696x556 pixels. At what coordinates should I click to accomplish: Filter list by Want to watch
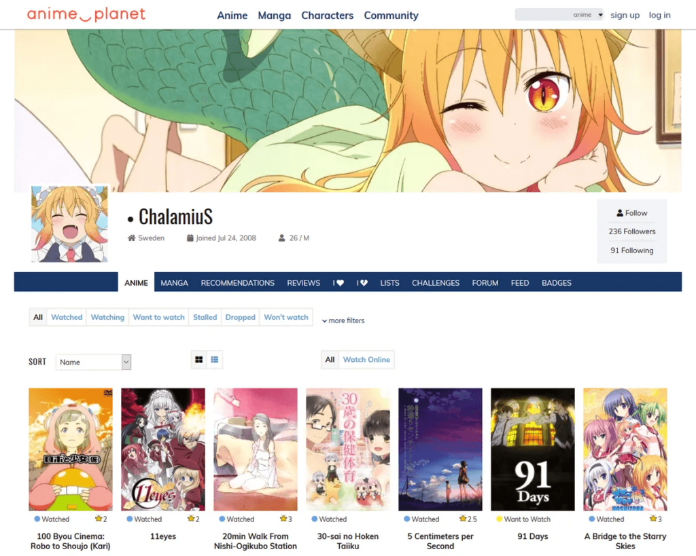158,317
